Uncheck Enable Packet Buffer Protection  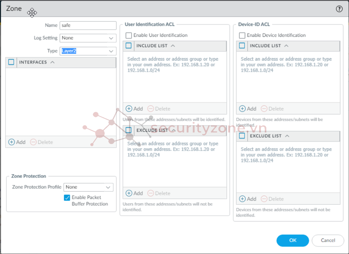(67, 198)
